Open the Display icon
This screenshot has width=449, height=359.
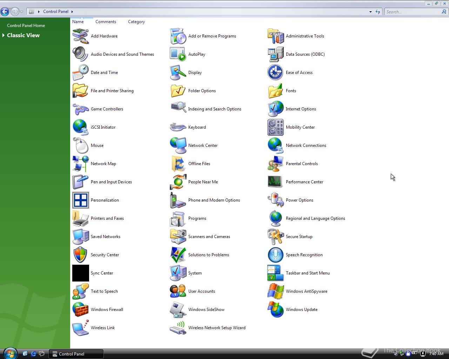point(178,73)
